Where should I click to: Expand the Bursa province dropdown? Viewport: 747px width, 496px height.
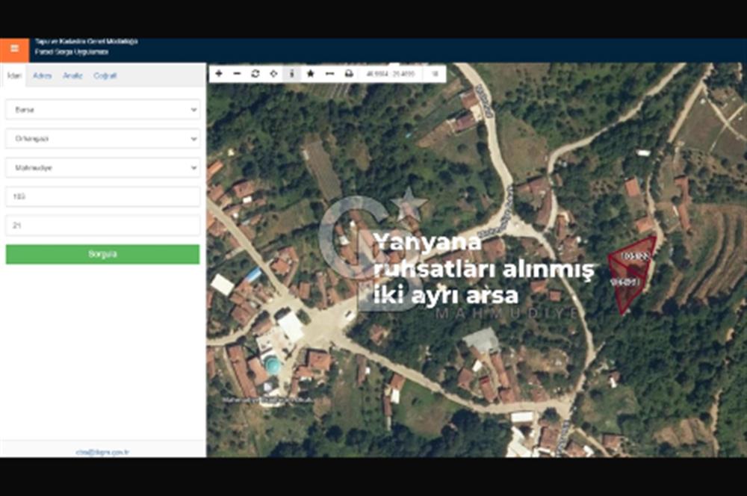pyautogui.click(x=102, y=109)
